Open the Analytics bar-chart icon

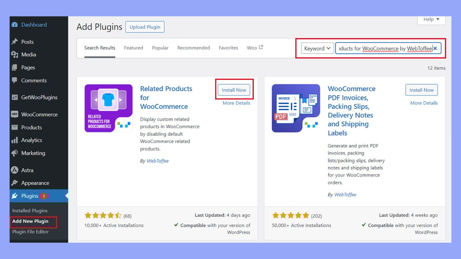(x=14, y=140)
